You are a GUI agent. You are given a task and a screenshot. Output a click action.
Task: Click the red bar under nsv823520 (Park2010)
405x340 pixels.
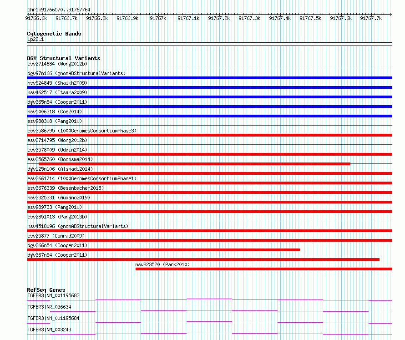(264, 269)
